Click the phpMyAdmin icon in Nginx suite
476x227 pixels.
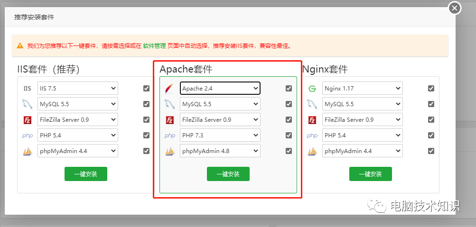point(312,151)
